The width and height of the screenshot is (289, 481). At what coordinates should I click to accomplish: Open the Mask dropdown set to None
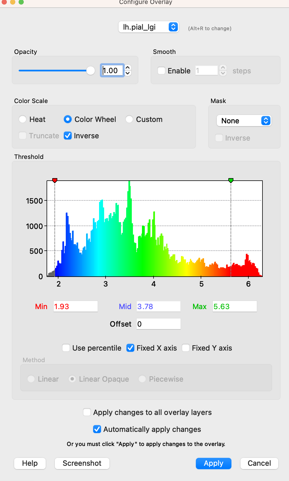point(244,121)
